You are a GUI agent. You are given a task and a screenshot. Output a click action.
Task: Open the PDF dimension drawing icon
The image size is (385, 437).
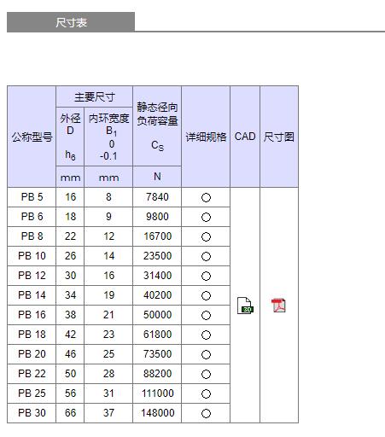coord(278,306)
